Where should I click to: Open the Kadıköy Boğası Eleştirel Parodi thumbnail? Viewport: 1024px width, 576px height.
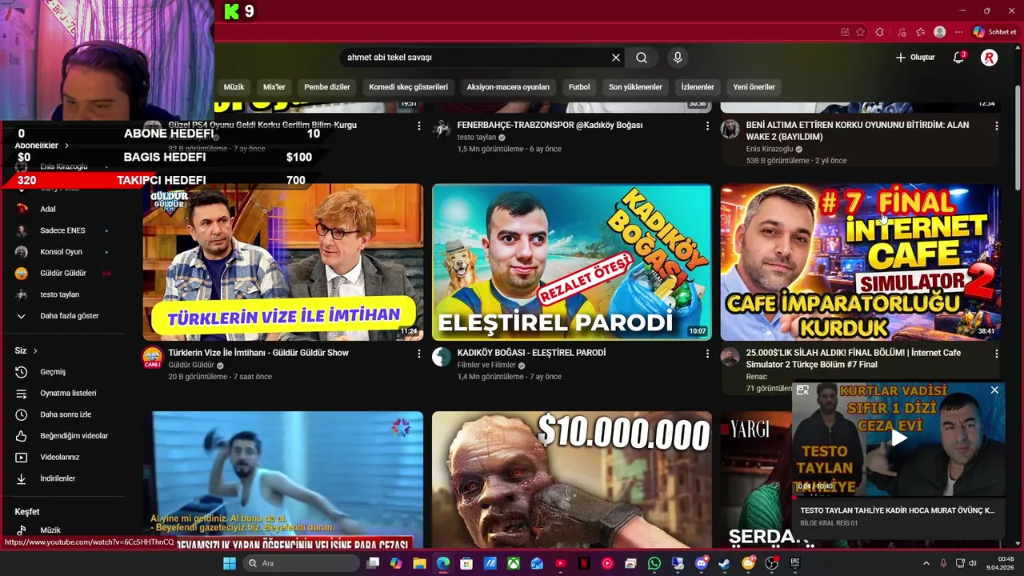click(572, 262)
